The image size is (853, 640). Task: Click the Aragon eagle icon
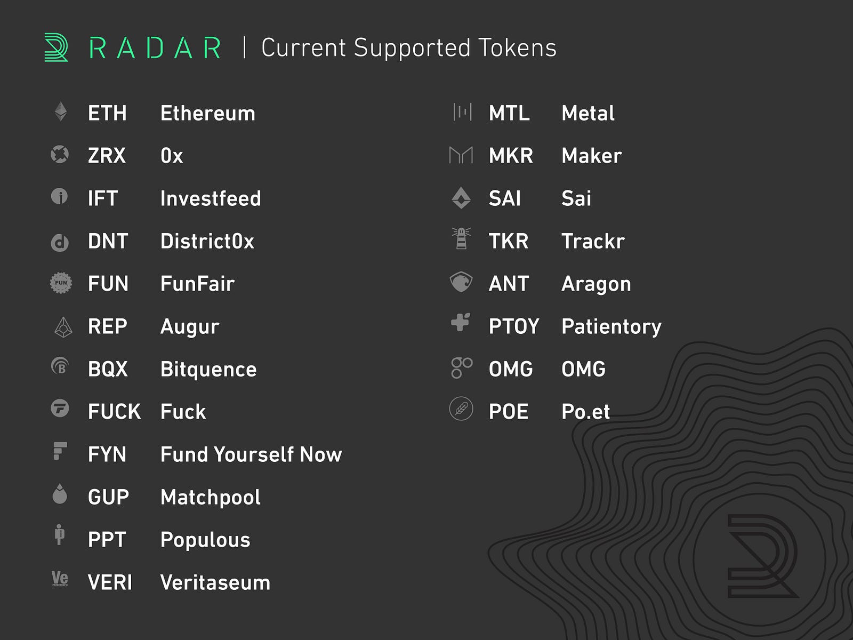click(461, 282)
